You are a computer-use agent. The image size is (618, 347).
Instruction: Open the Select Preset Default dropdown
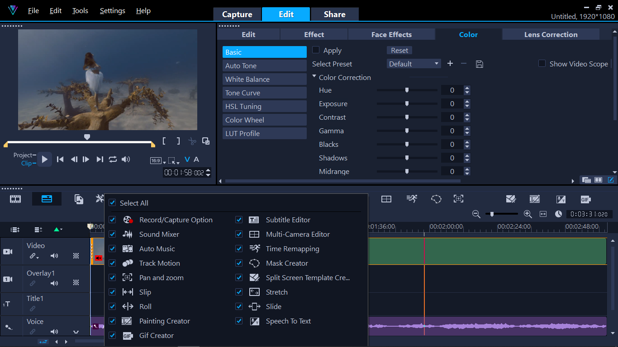click(414, 64)
